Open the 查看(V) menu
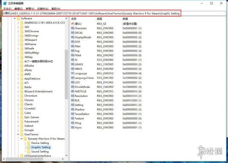This screenshot has width=228, height=163. [30, 9]
